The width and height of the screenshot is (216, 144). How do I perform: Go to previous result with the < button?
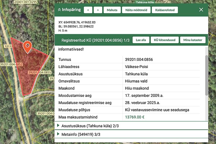click(x=89, y=10)
